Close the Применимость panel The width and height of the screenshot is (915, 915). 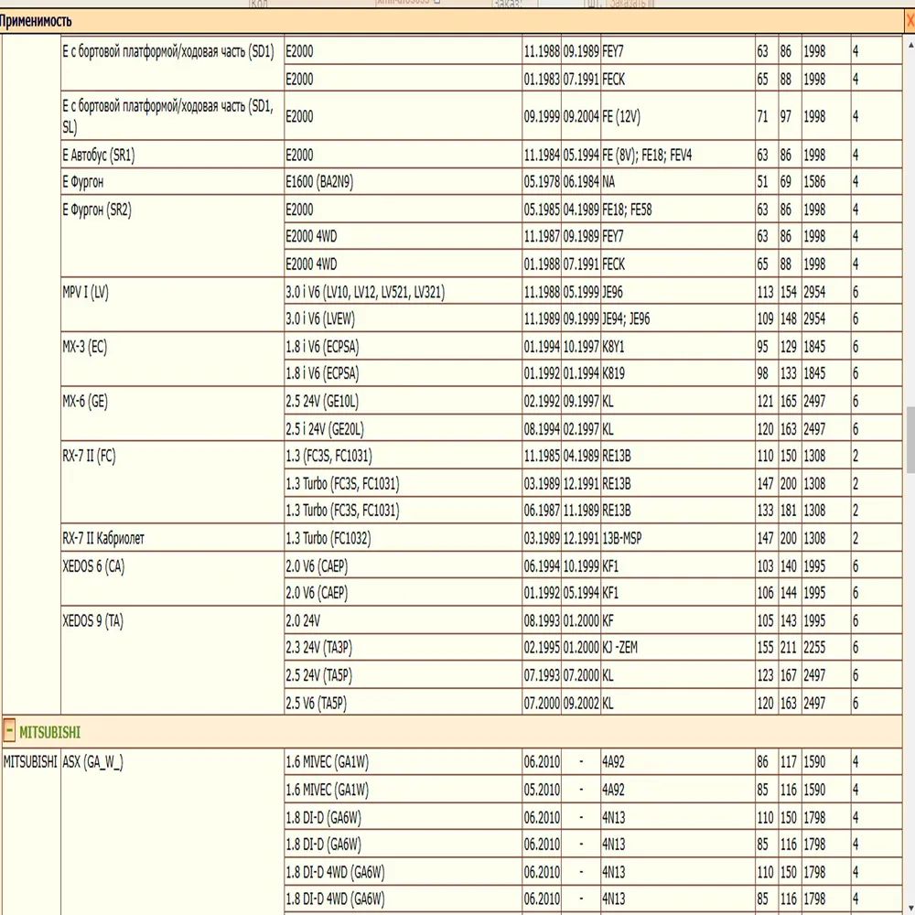[x=909, y=19]
